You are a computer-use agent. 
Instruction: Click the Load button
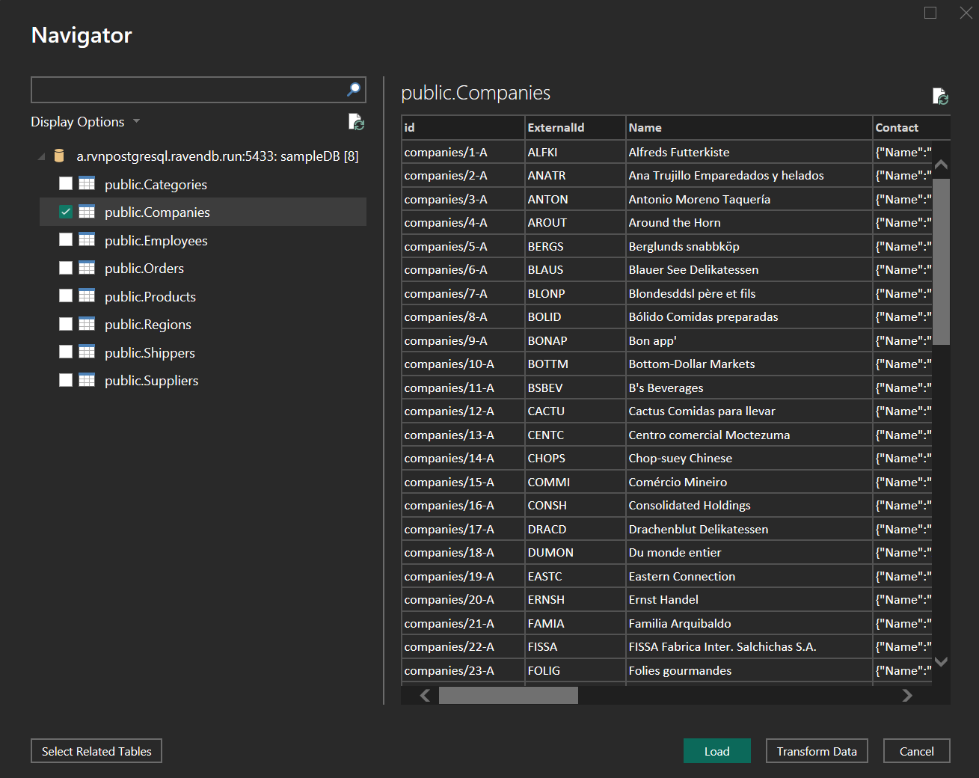pyautogui.click(x=716, y=751)
